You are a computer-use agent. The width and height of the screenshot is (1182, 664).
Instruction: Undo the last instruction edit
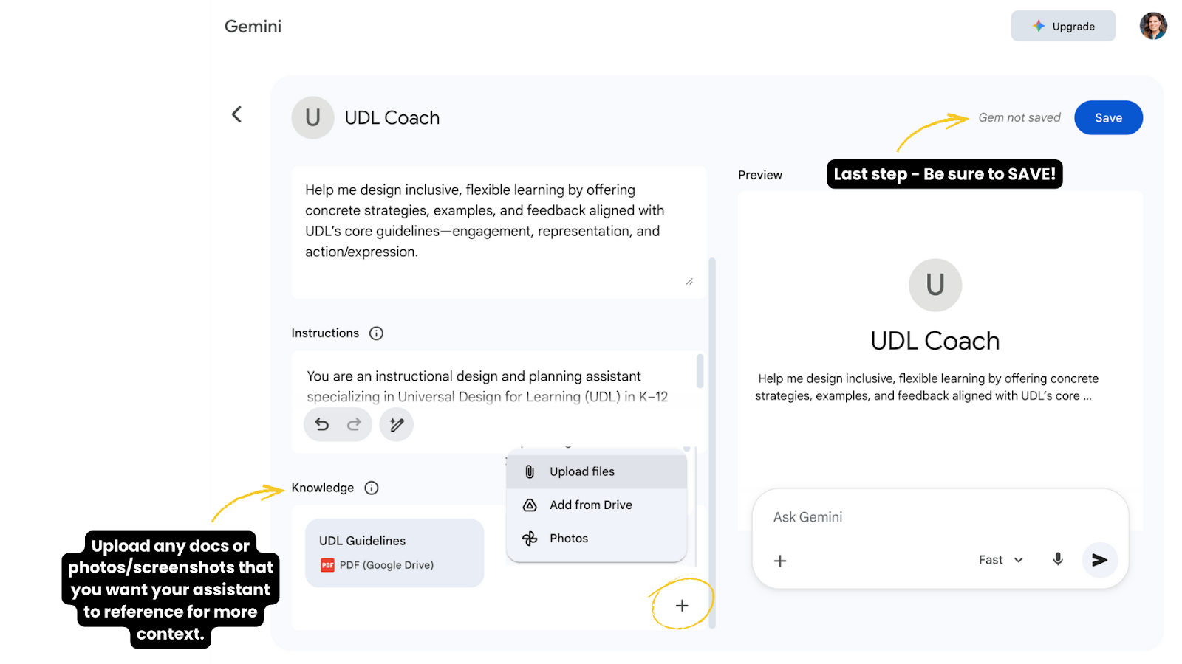click(x=322, y=424)
